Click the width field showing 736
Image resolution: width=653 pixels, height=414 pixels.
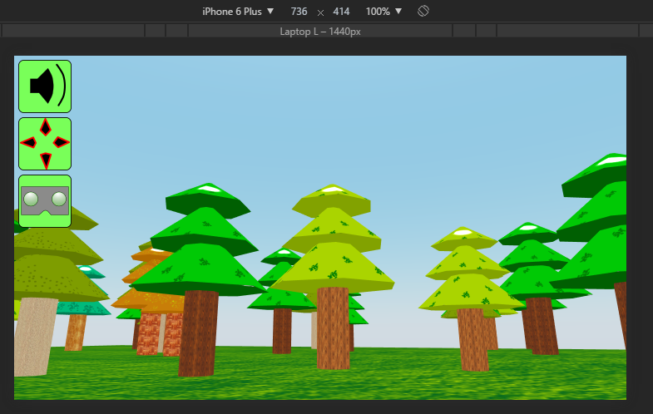pos(299,12)
